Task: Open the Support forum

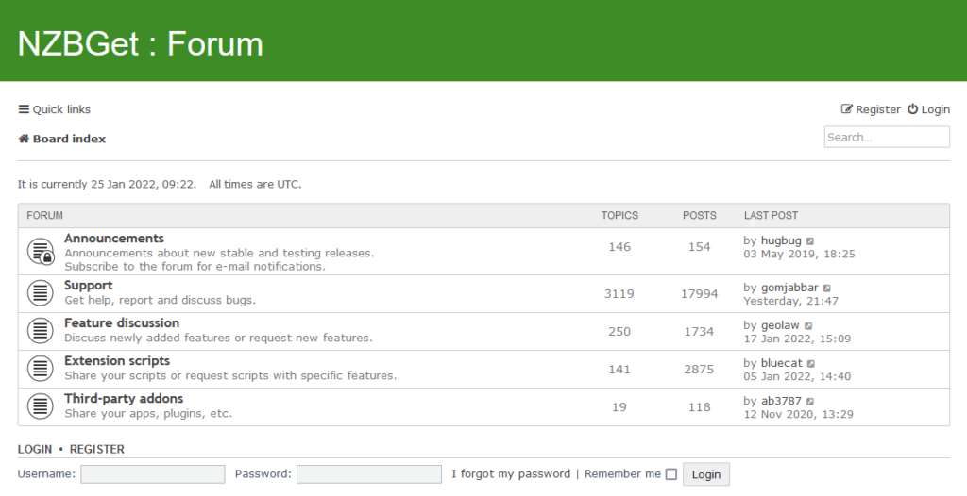Action: [x=88, y=286]
